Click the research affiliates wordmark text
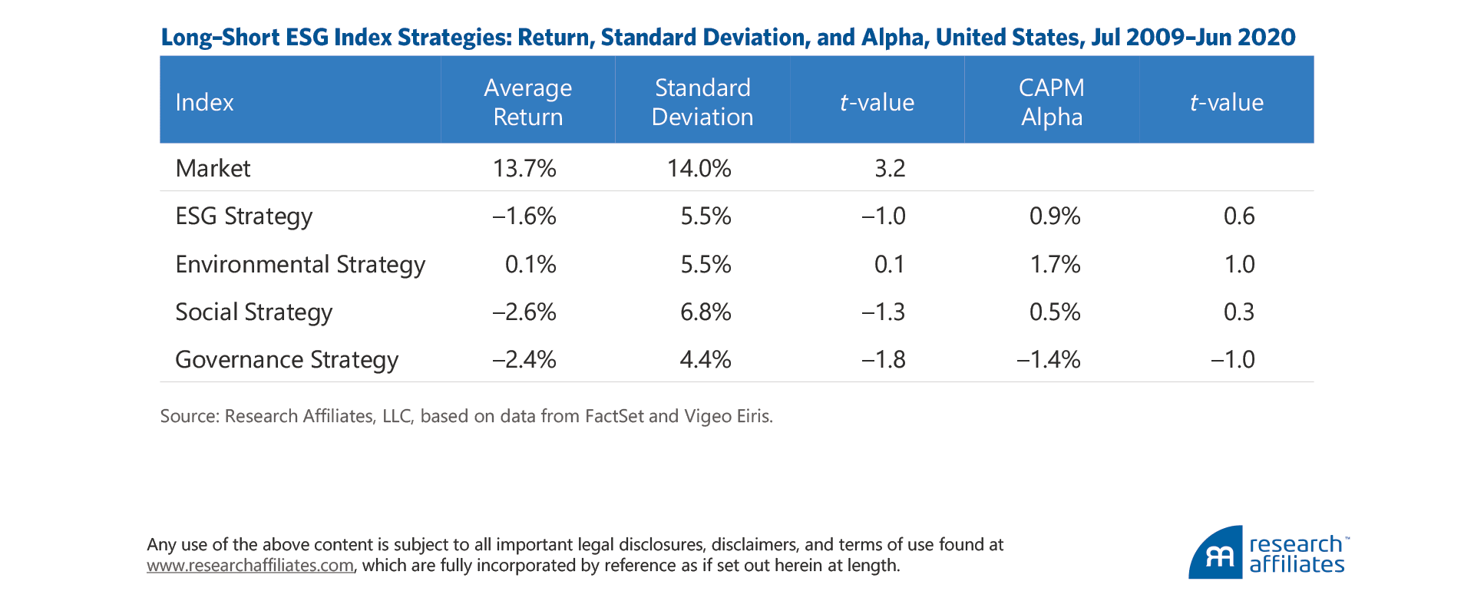The image size is (1474, 601). tap(1297, 554)
